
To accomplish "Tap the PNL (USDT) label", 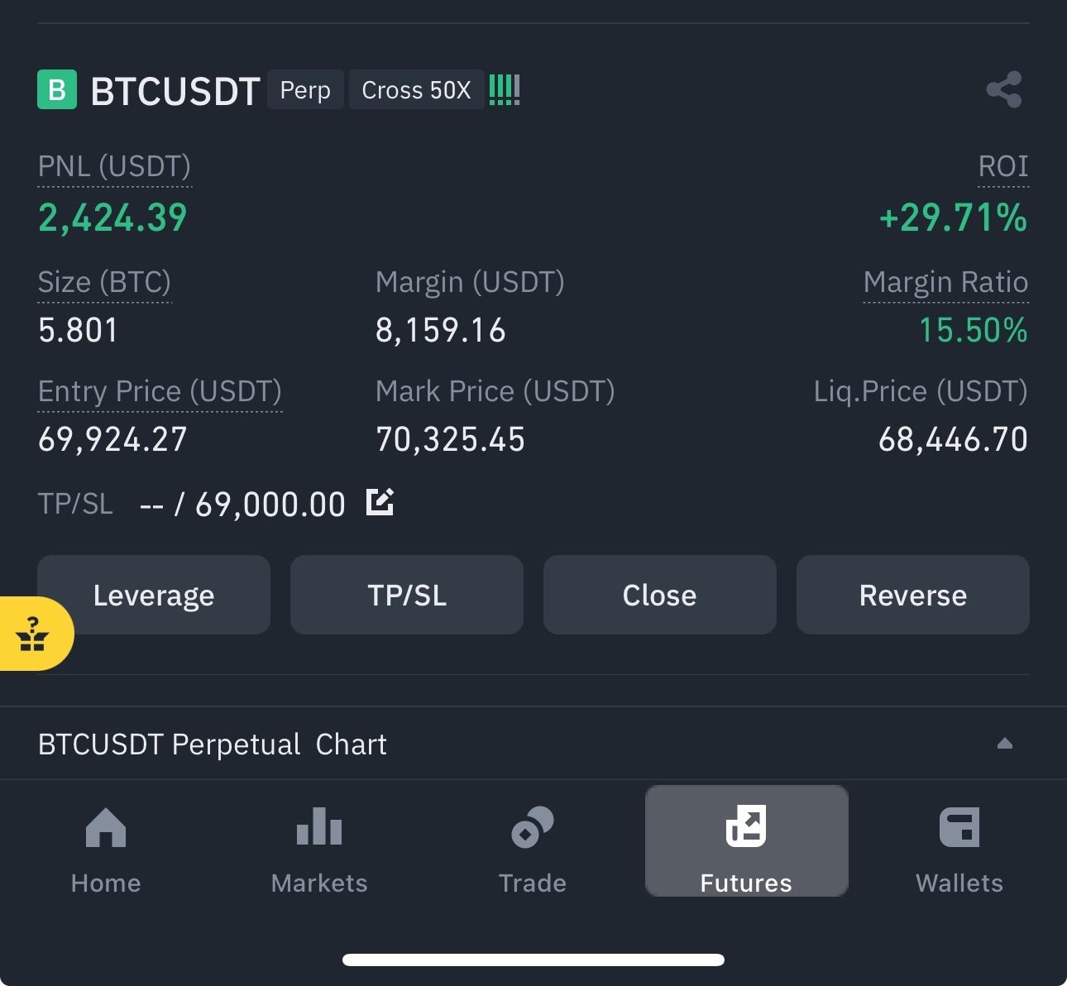I will coord(114,166).
